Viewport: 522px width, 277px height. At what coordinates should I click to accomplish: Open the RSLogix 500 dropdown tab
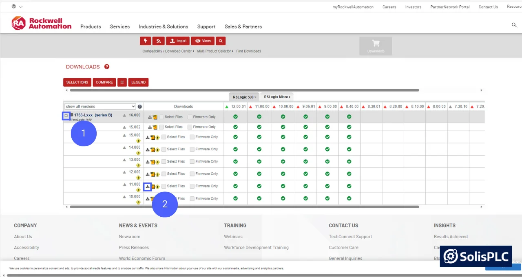tap(243, 97)
